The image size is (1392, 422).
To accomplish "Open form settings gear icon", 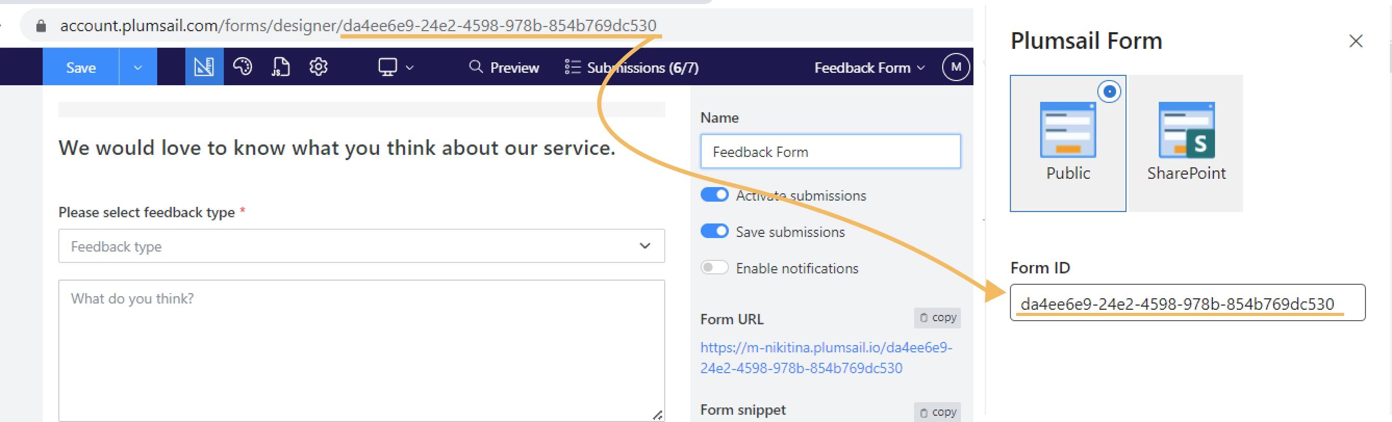I will click(318, 67).
